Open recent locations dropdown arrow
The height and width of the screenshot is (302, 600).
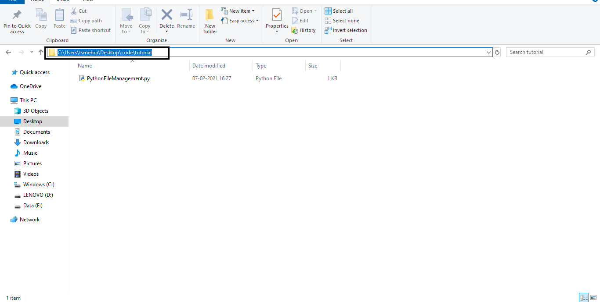coord(32,52)
